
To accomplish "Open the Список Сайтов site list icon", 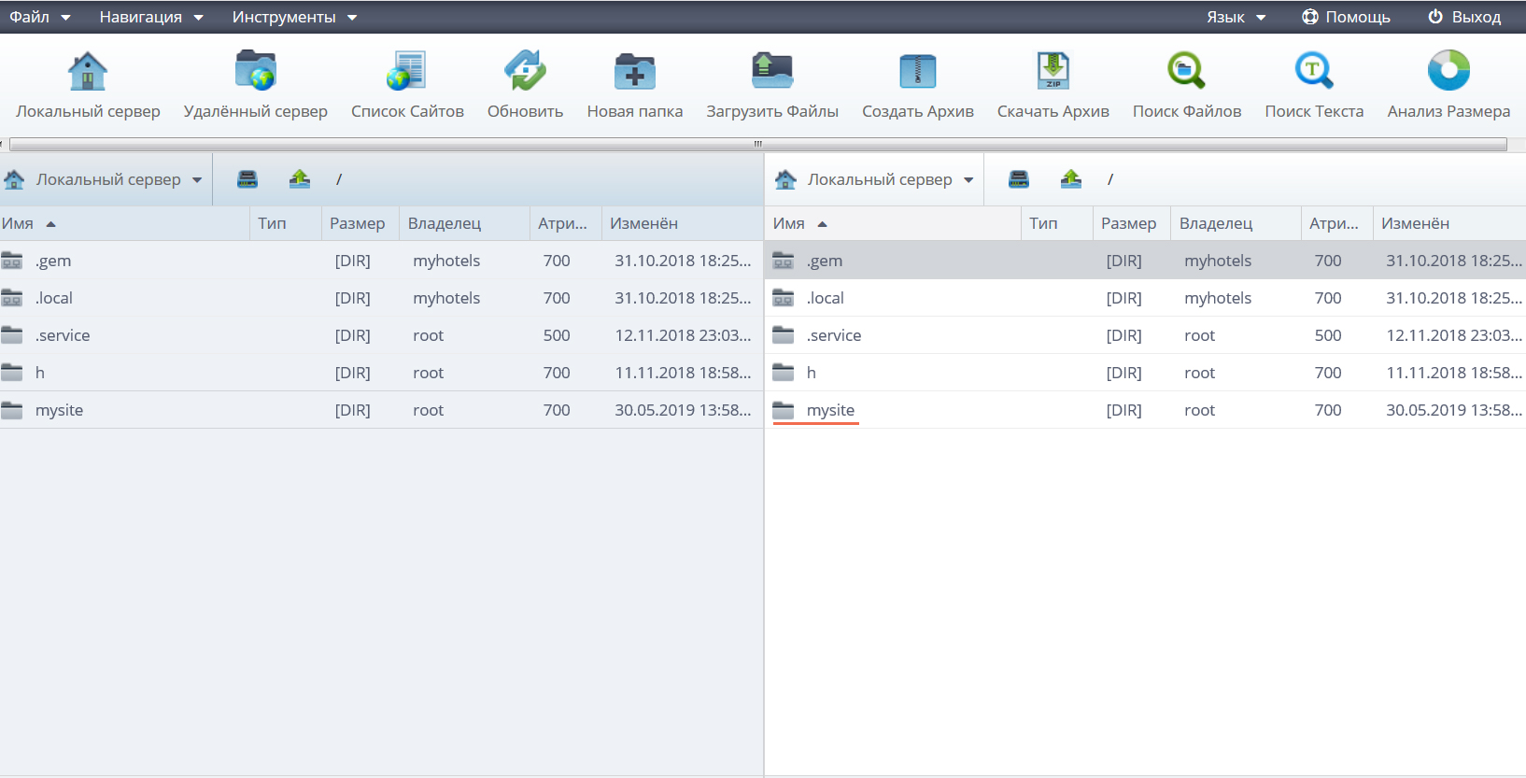I will pos(406,71).
